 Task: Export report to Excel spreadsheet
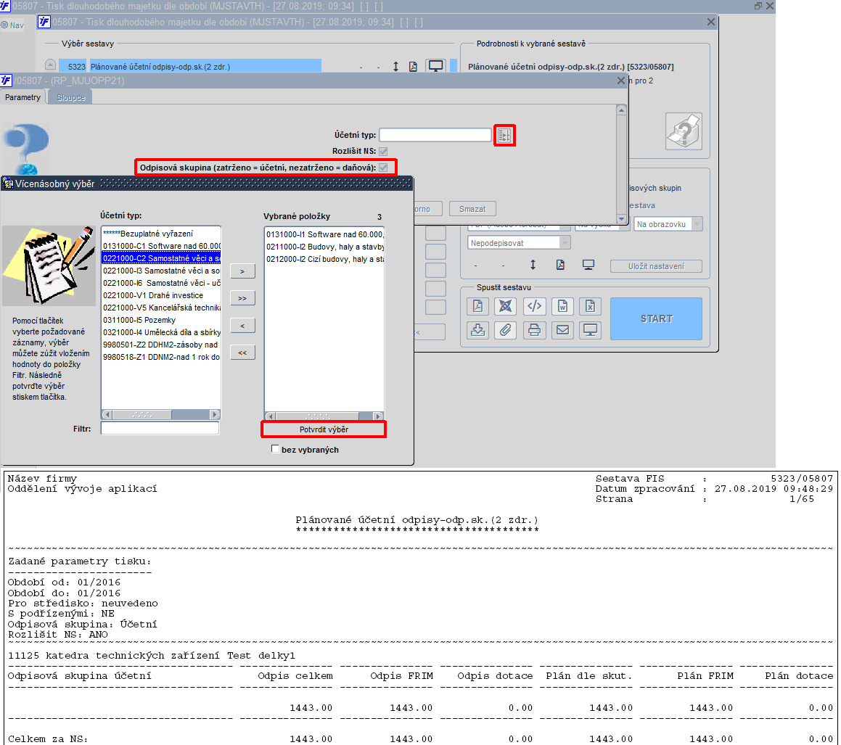[x=590, y=306]
